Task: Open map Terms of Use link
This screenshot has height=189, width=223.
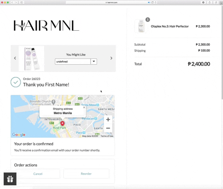Action: (107, 136)
